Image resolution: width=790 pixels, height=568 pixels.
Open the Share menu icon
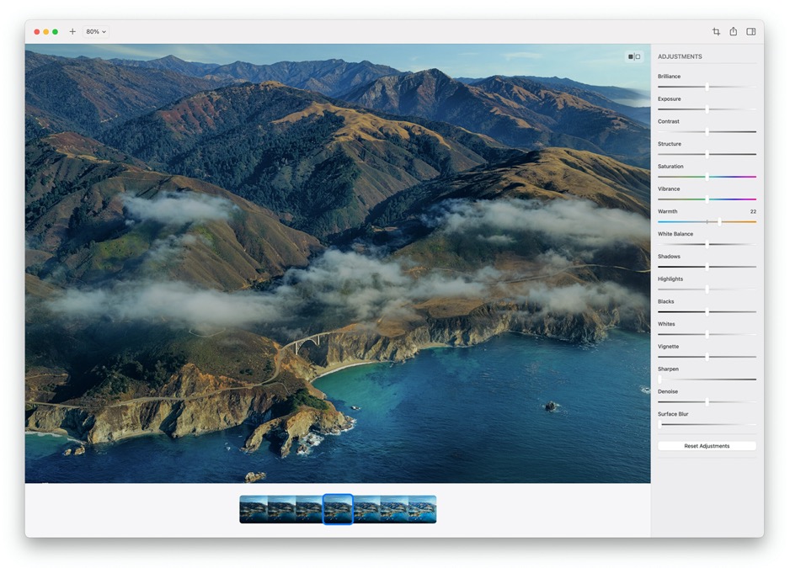[734, 32]
